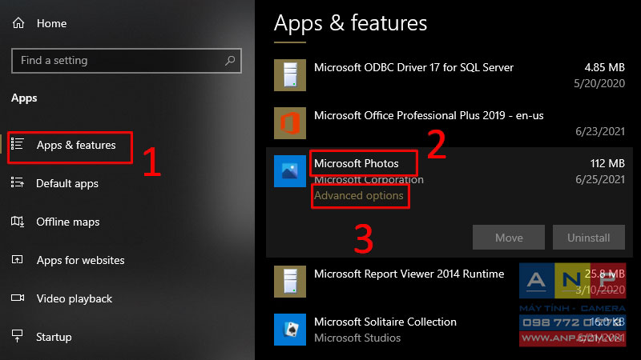Click the Office Professional Plus icon

[x=290, y=123]
